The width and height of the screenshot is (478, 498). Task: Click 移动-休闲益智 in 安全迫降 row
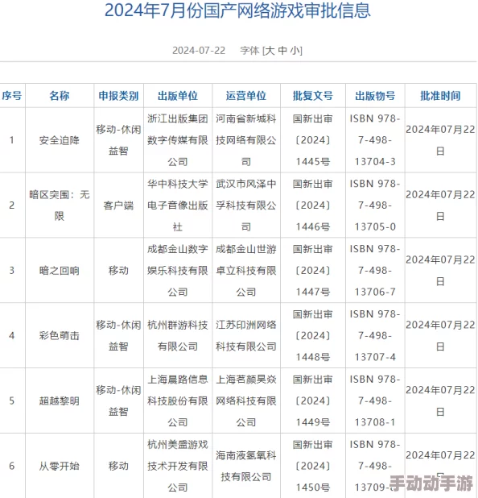[118, 140]
